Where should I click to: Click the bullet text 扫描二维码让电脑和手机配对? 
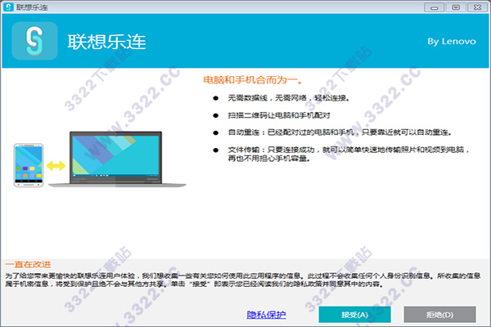click(279, 115)
